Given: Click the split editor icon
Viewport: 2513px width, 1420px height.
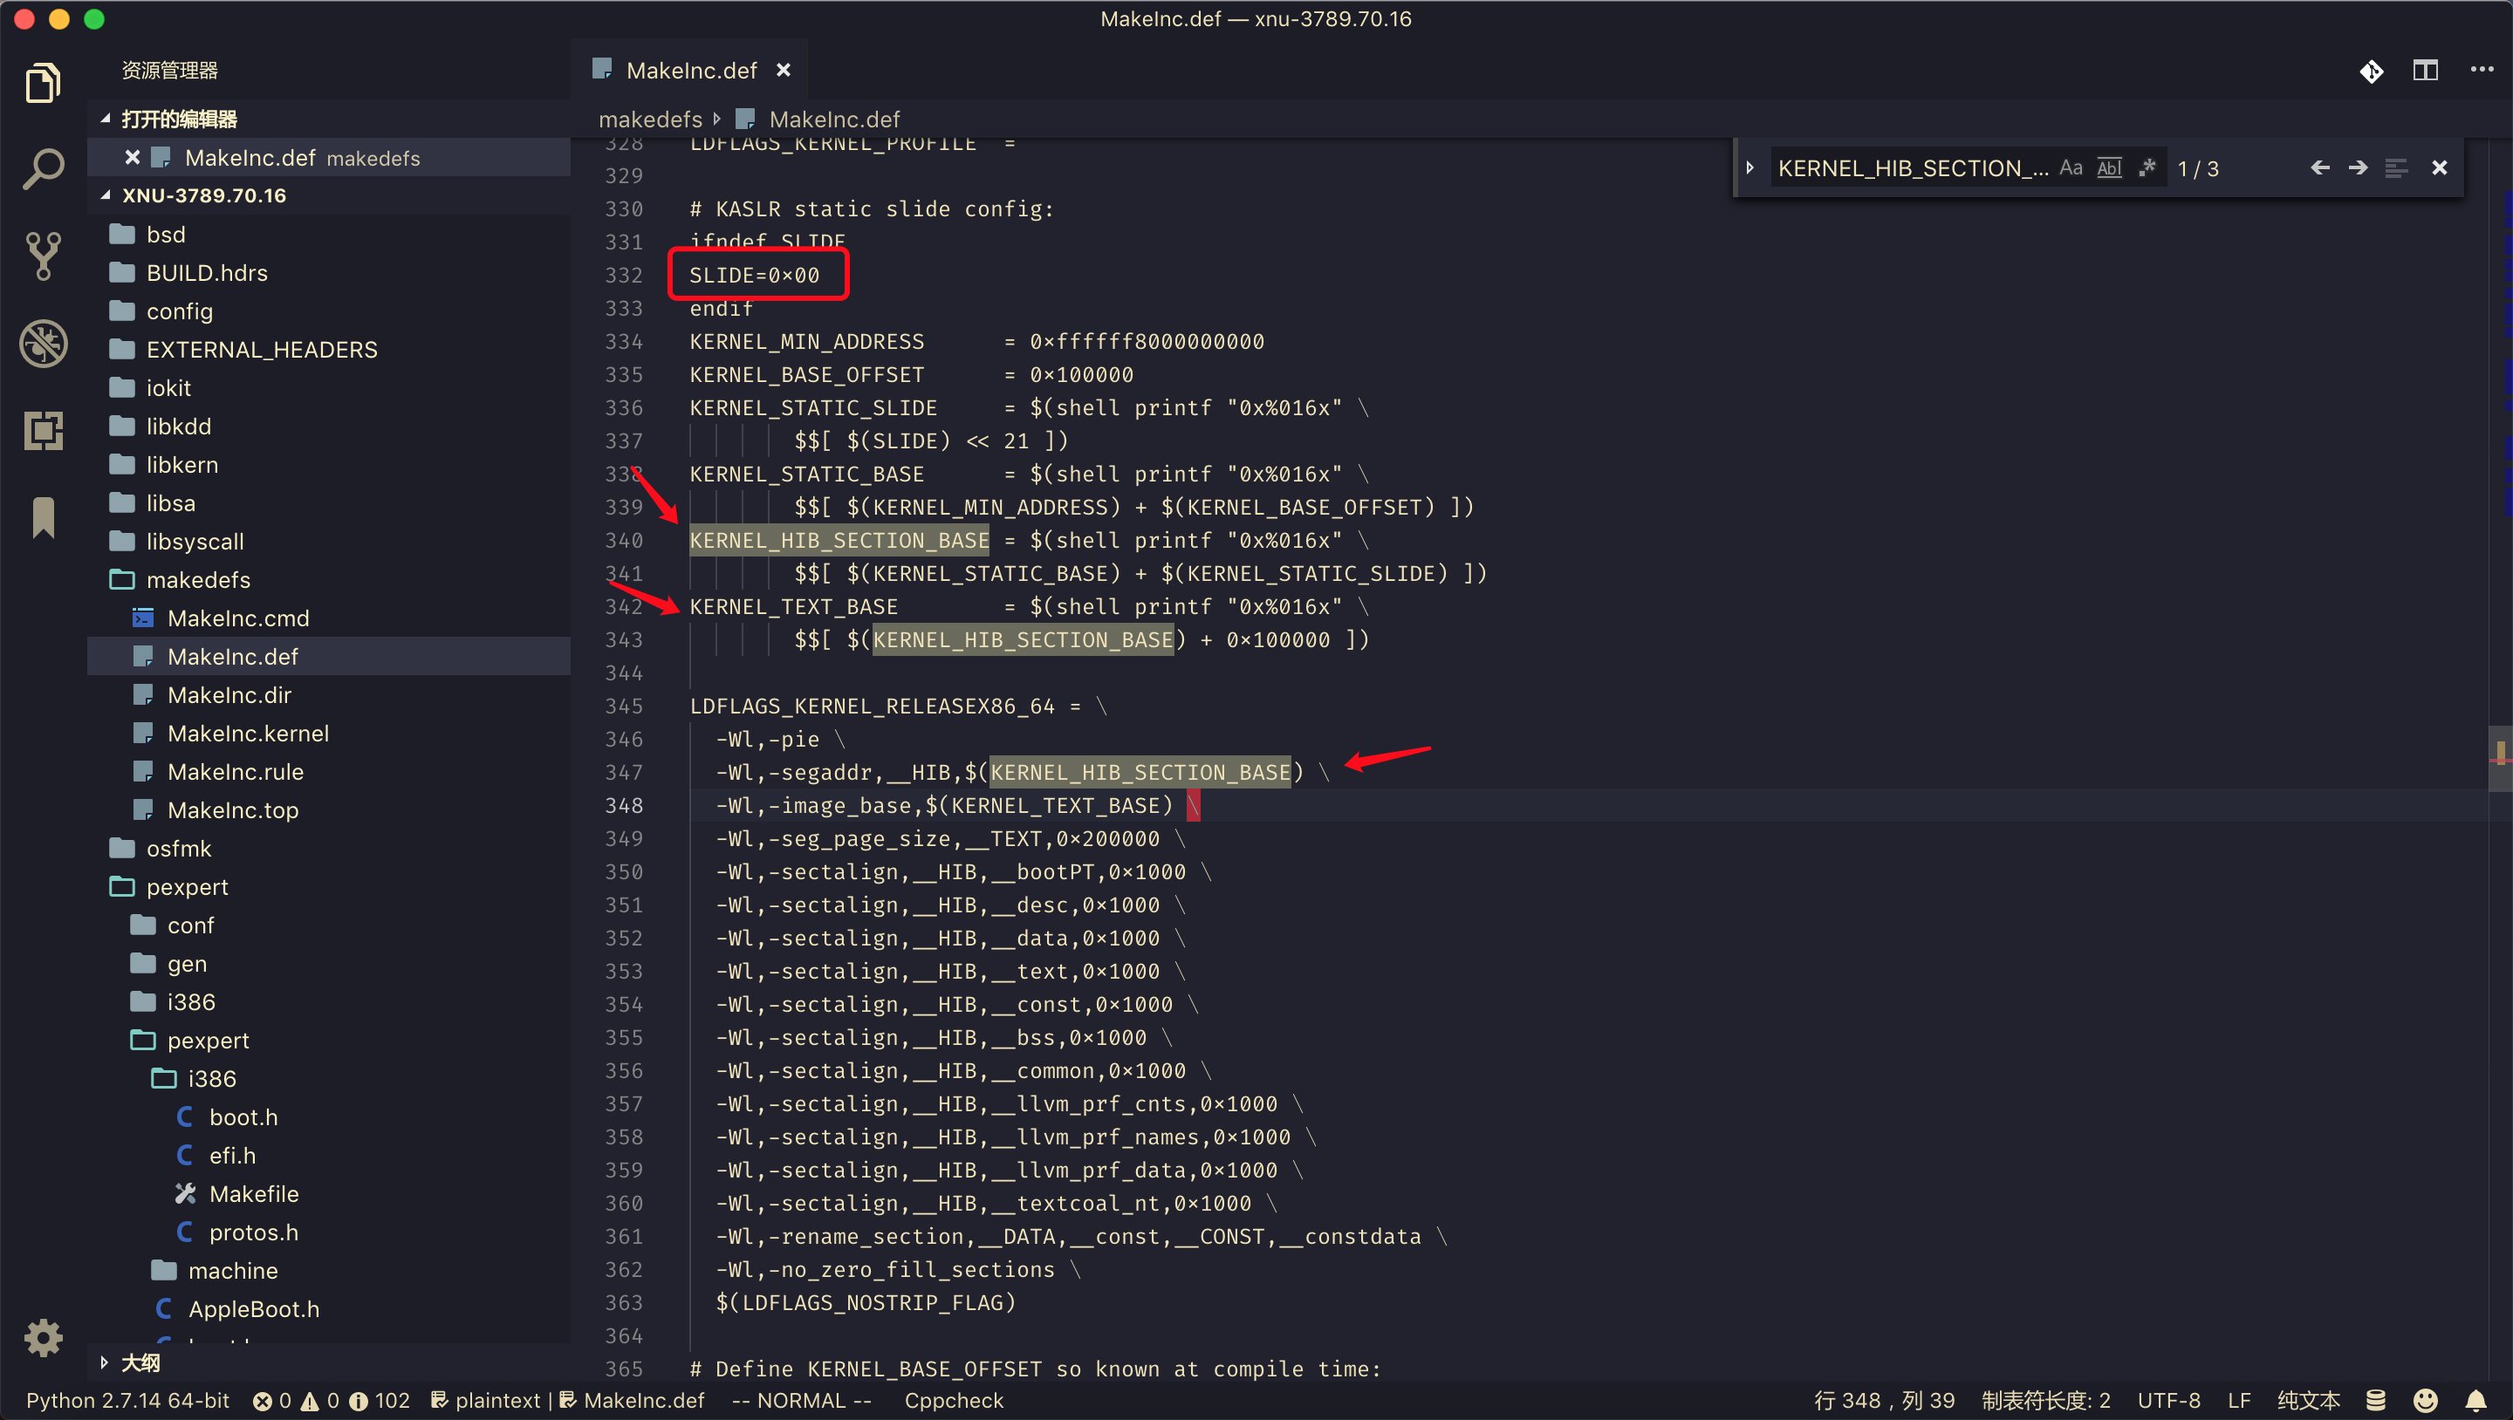Looking at the screenshot, I should coord(2425,71).
